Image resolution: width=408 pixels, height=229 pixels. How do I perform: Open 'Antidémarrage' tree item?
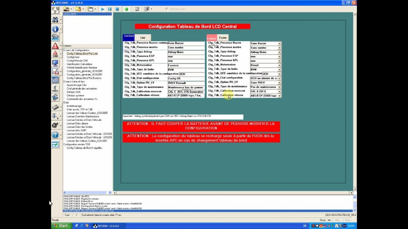[x=74, y=106]
